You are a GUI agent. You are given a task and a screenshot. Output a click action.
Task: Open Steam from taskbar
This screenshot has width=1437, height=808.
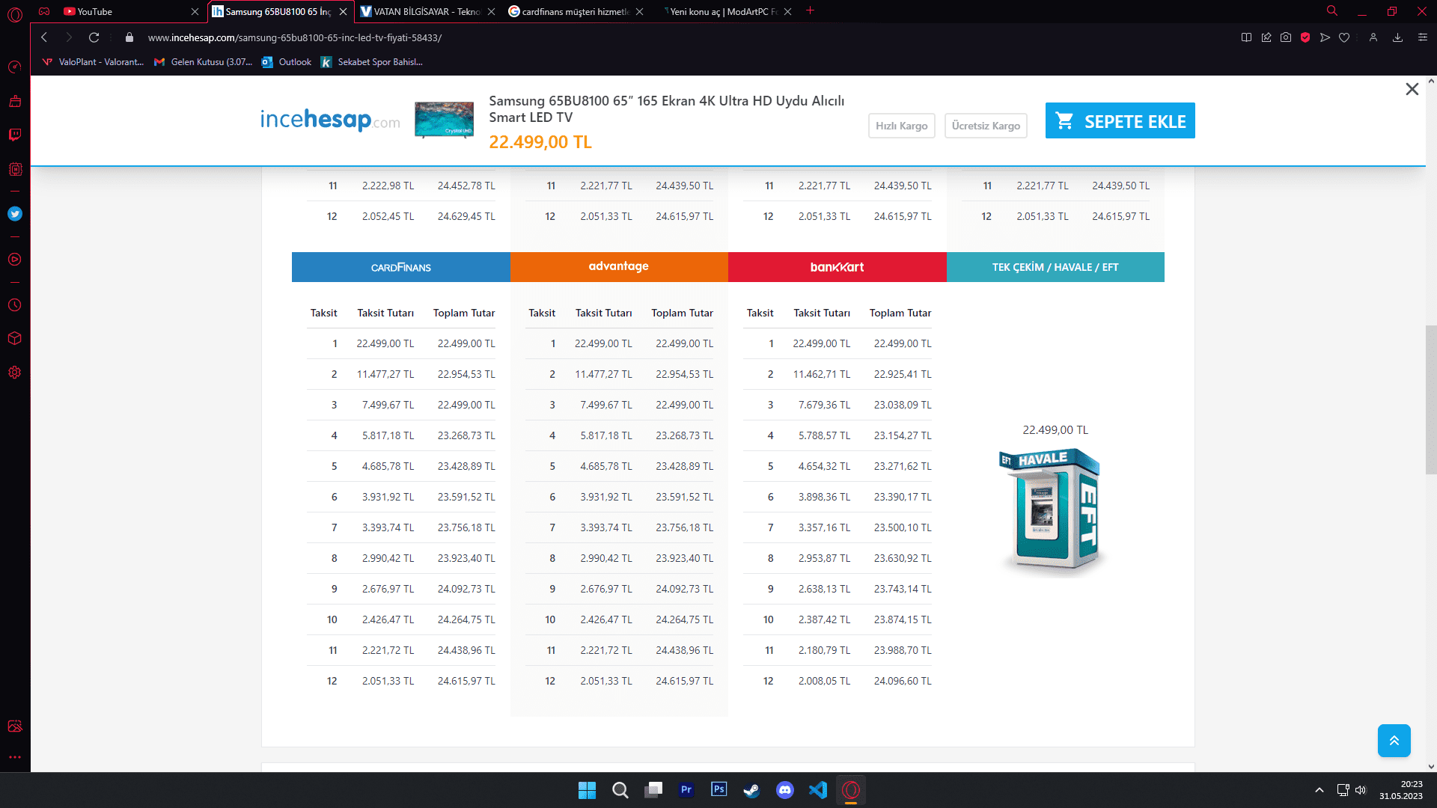(x=751, y=790)
